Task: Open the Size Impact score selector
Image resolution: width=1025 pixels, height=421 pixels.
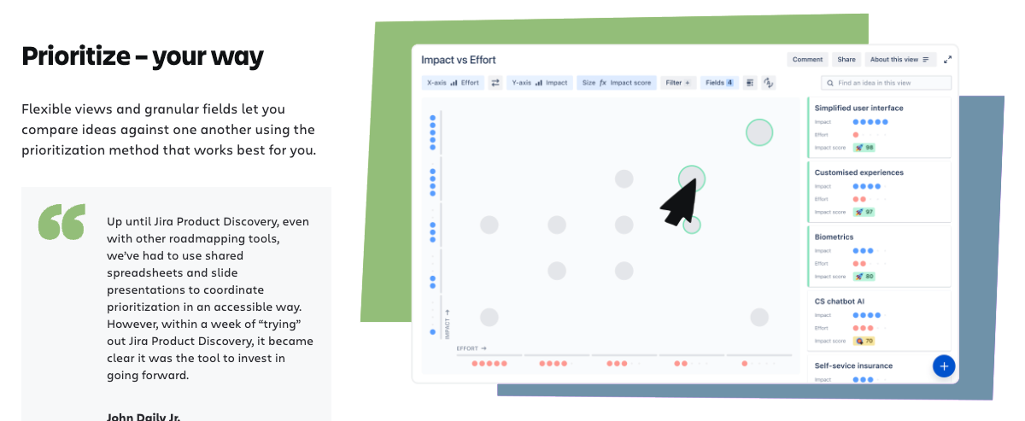Action: click(616, 83)
